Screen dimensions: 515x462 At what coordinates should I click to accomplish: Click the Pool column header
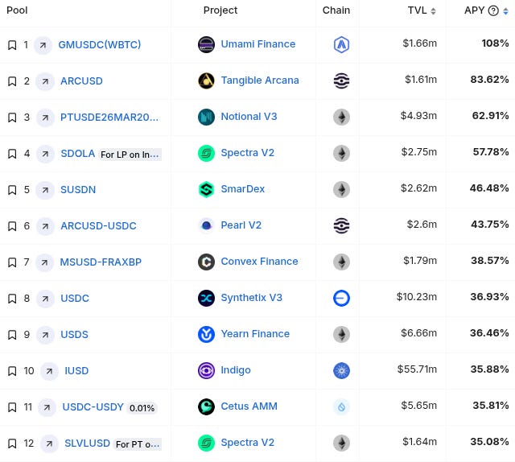point(17,10)
